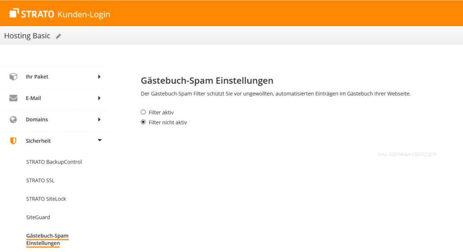The image size is (463, 252).
Task: Open the Domains menu
Action: pyautogui.click(x=37, y=120)
